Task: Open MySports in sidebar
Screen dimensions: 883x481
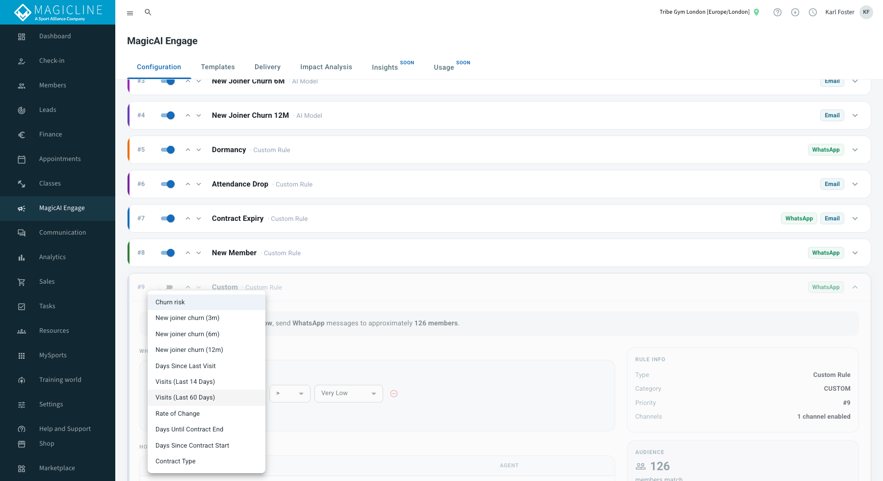Action: tap(57, 355)
